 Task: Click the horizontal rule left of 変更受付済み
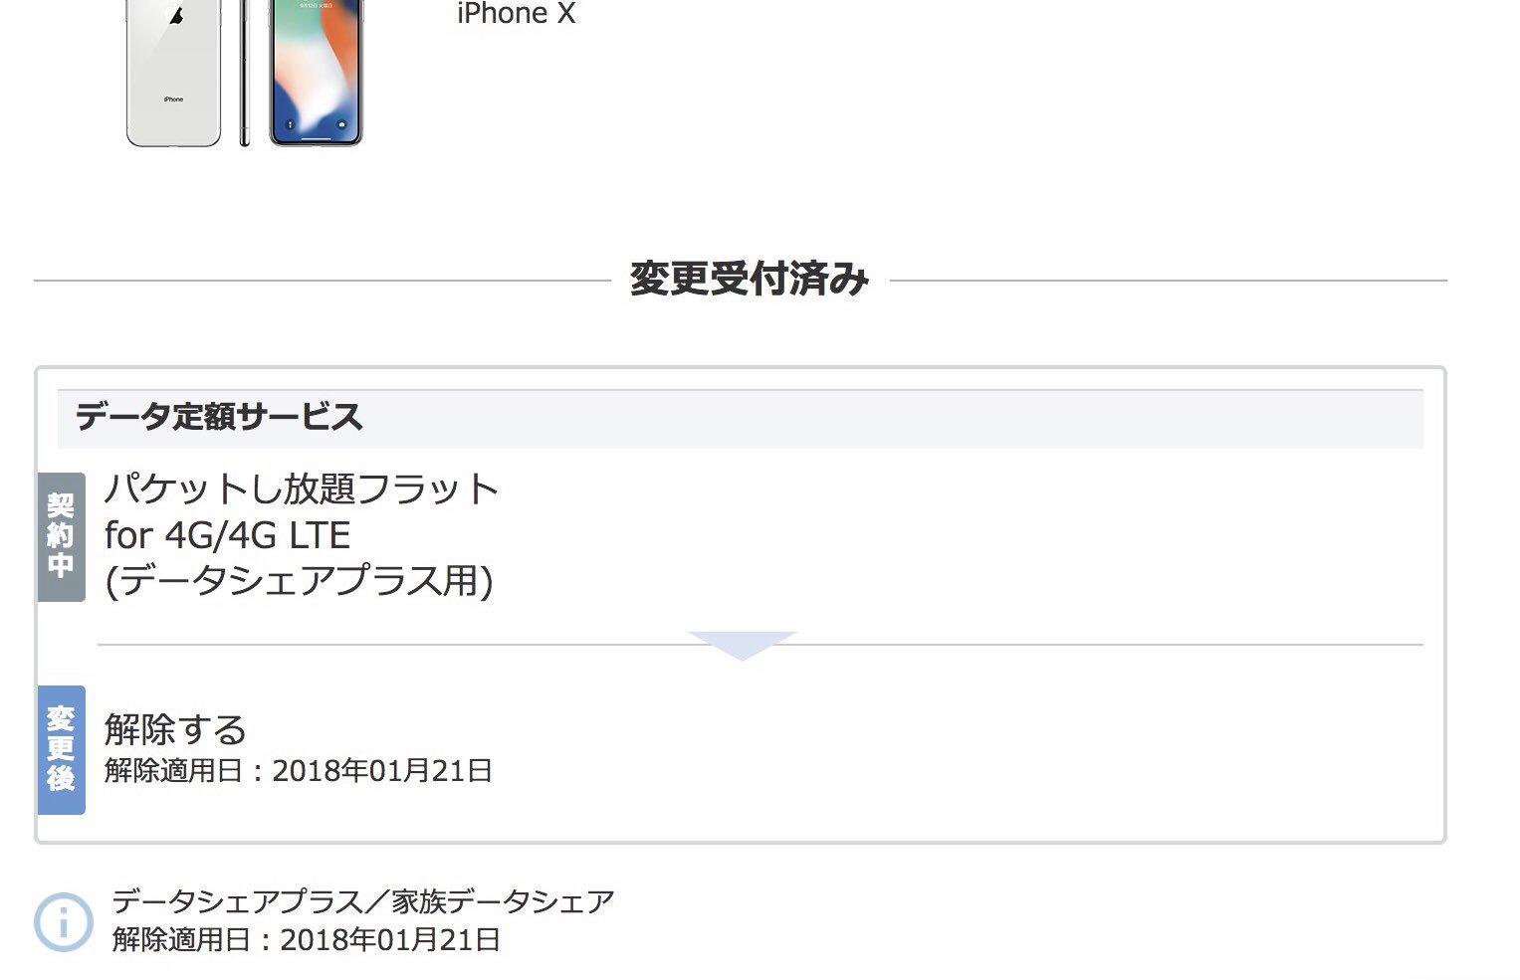(x=323, y=281)
